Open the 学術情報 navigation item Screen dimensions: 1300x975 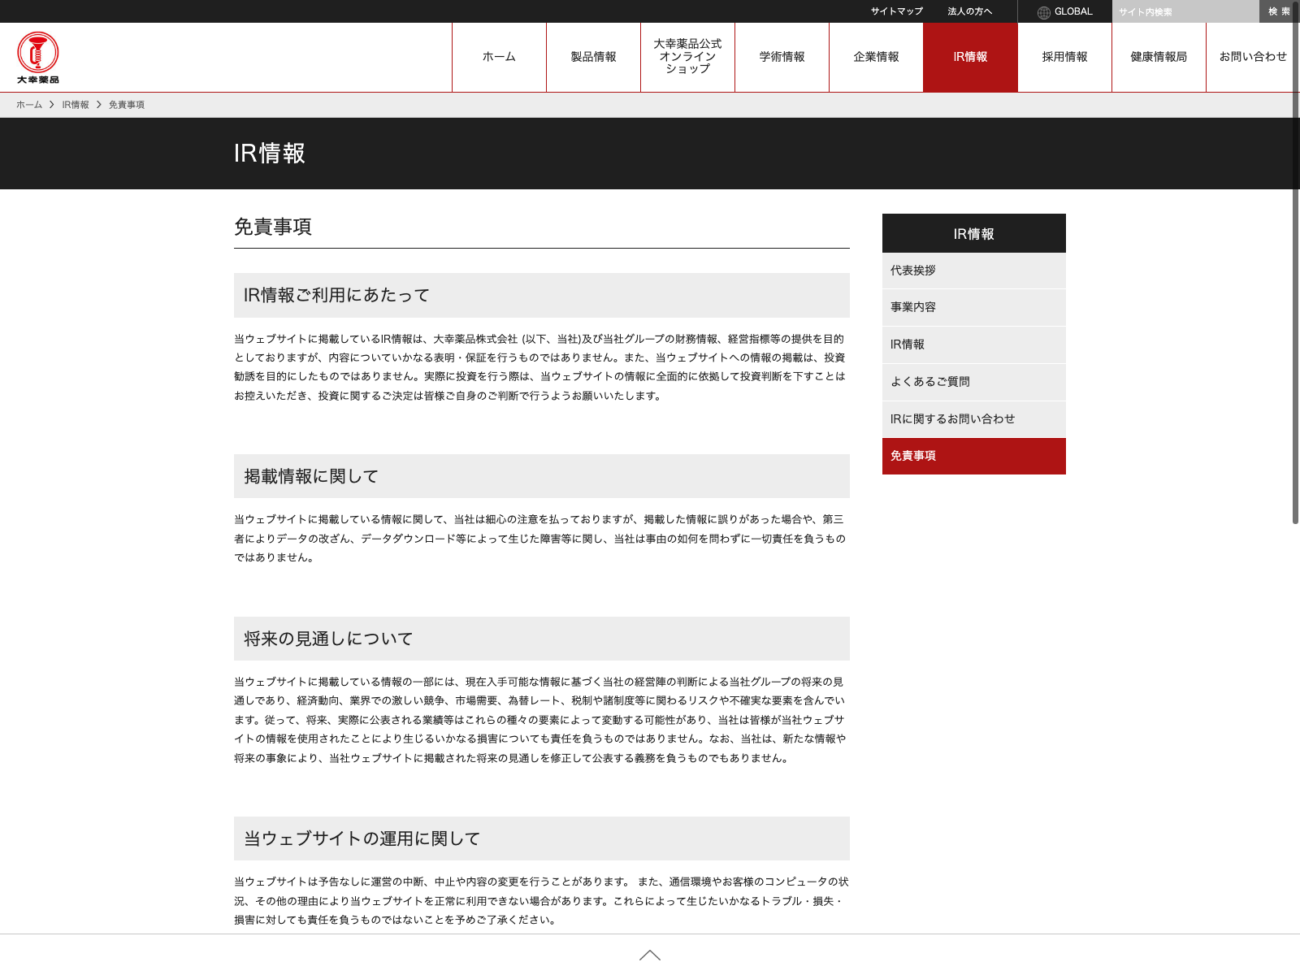point(782,57)
